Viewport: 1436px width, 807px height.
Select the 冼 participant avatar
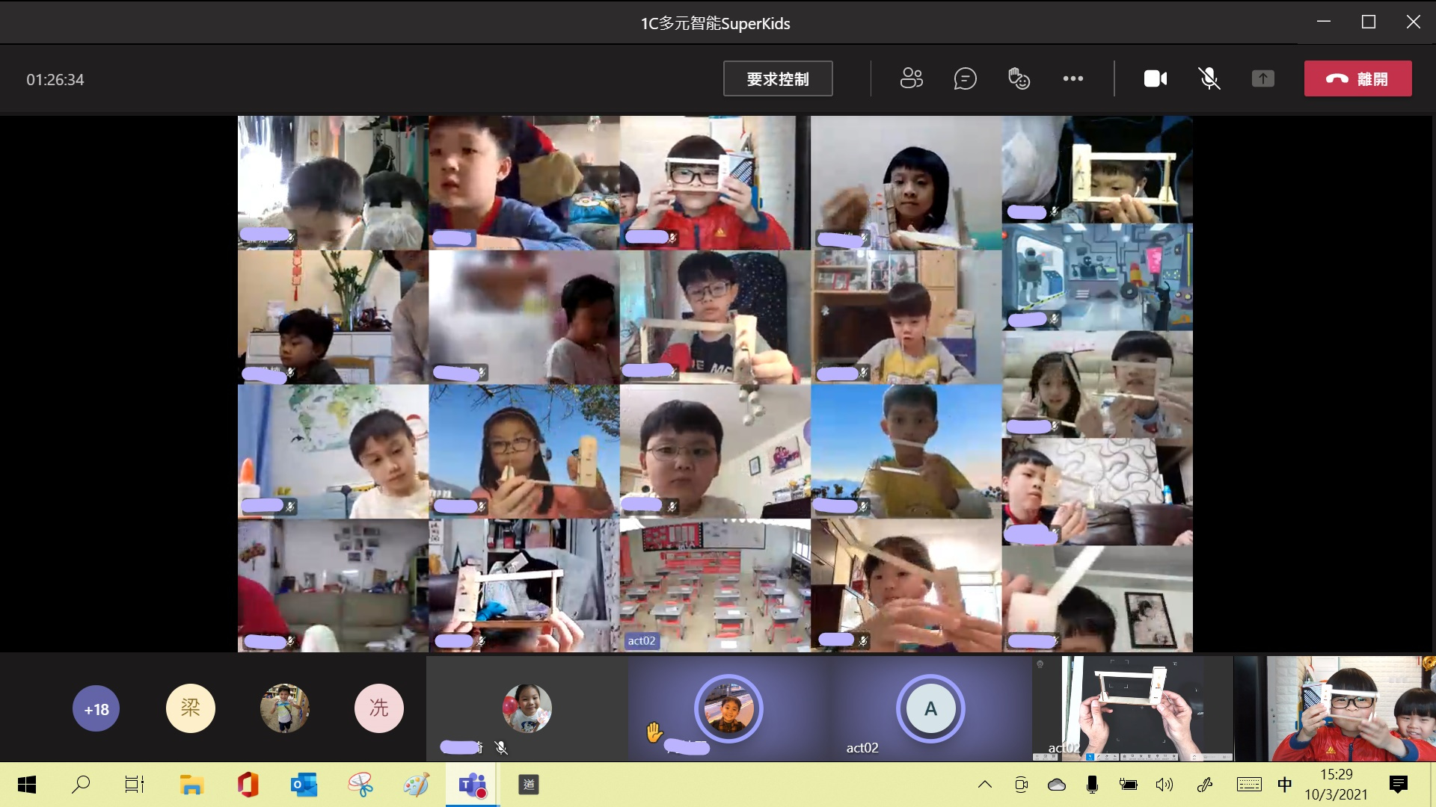coord(378,708)
